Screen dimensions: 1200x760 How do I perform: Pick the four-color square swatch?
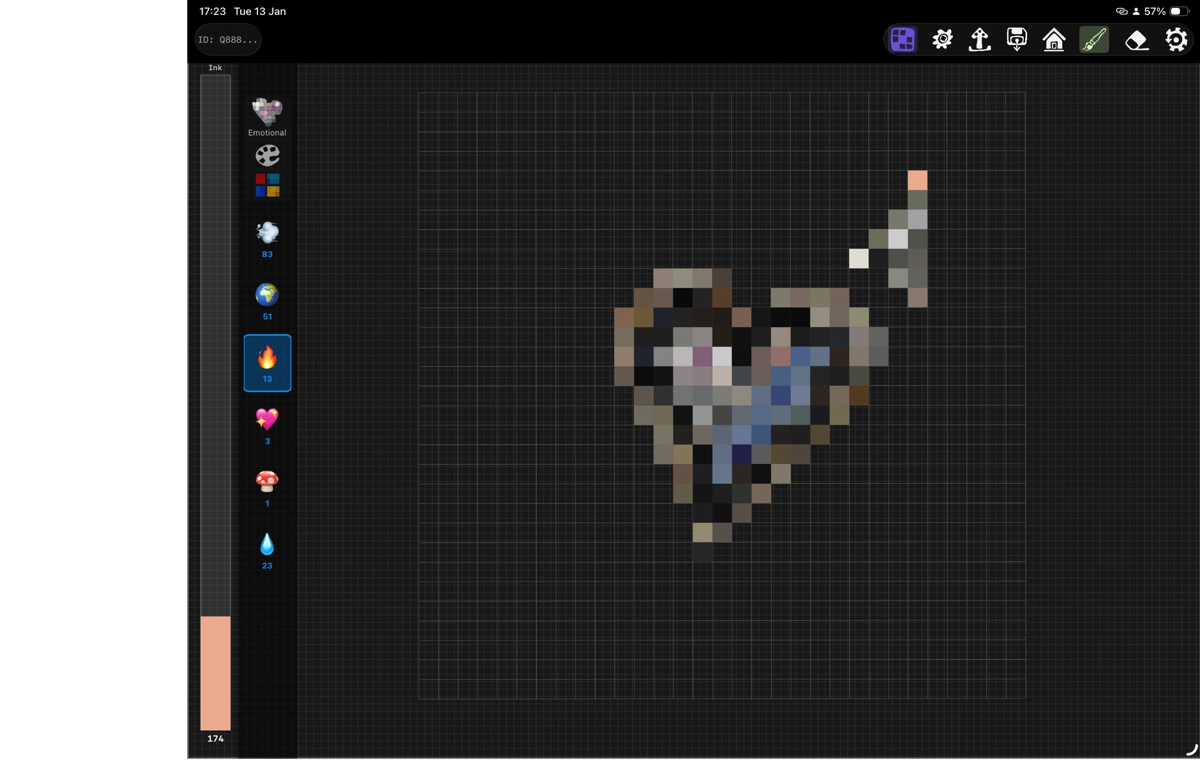point(267,185)
